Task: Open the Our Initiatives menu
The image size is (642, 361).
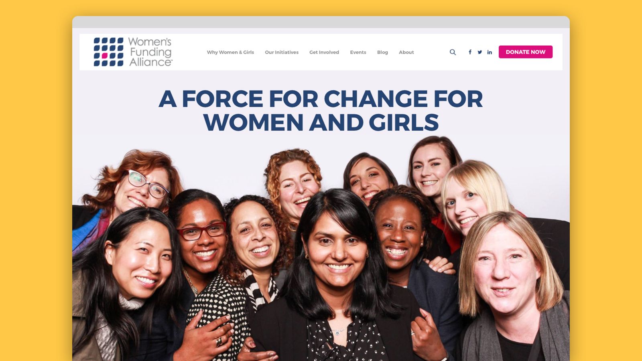Action: point(282,52)
